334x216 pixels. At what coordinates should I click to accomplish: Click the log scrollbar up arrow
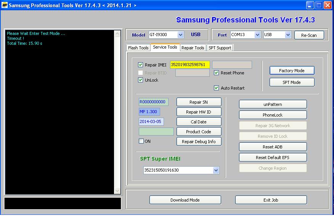(117, 33)
